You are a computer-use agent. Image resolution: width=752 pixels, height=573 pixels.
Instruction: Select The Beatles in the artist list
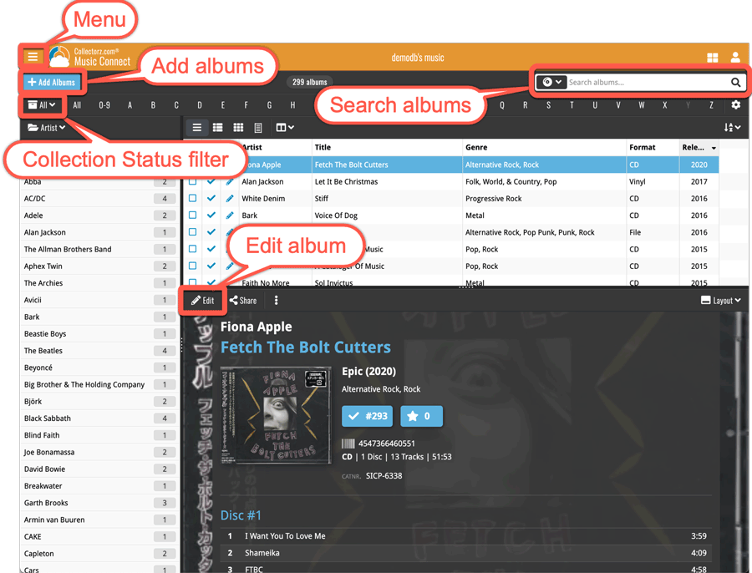[x=99, y=351]
